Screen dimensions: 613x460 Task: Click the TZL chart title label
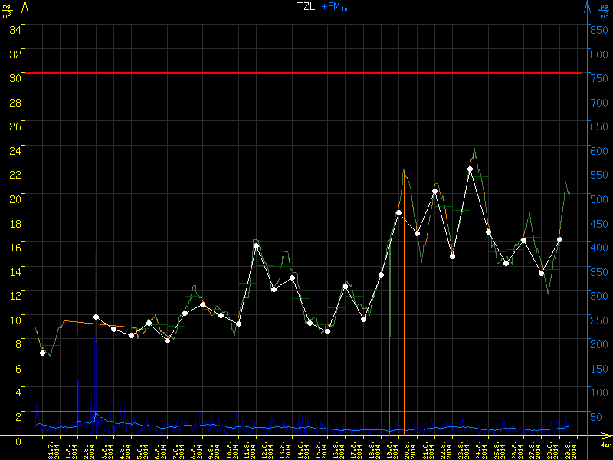[306, 7]
